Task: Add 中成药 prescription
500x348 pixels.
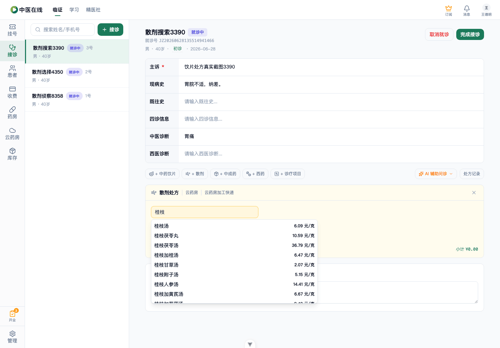Action: click(225, 174)
